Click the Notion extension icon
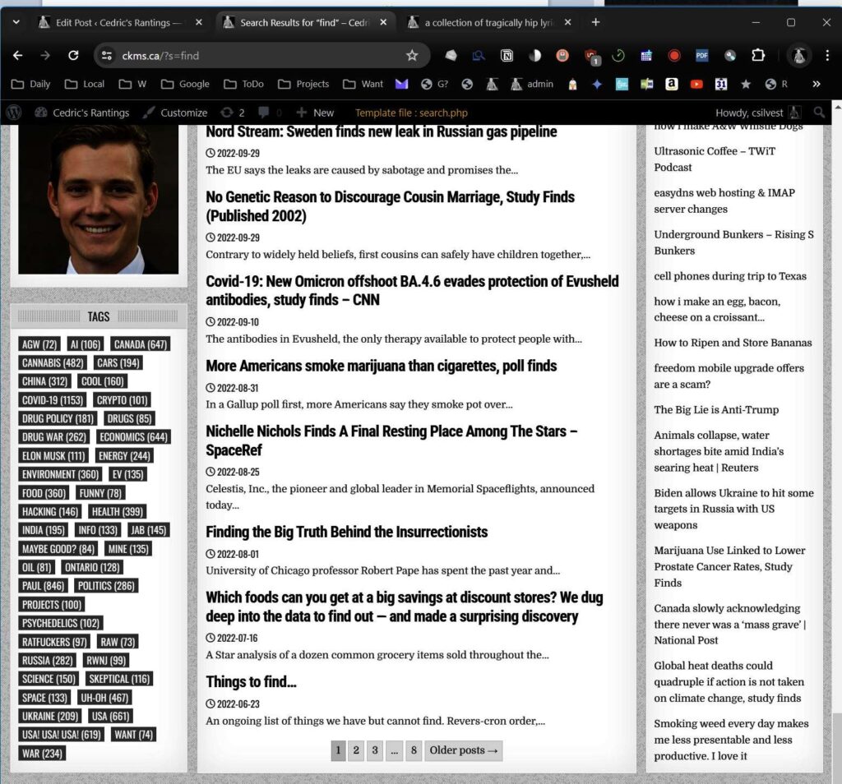The height and width of the screenshot is (784, 842). coord(507,56)
